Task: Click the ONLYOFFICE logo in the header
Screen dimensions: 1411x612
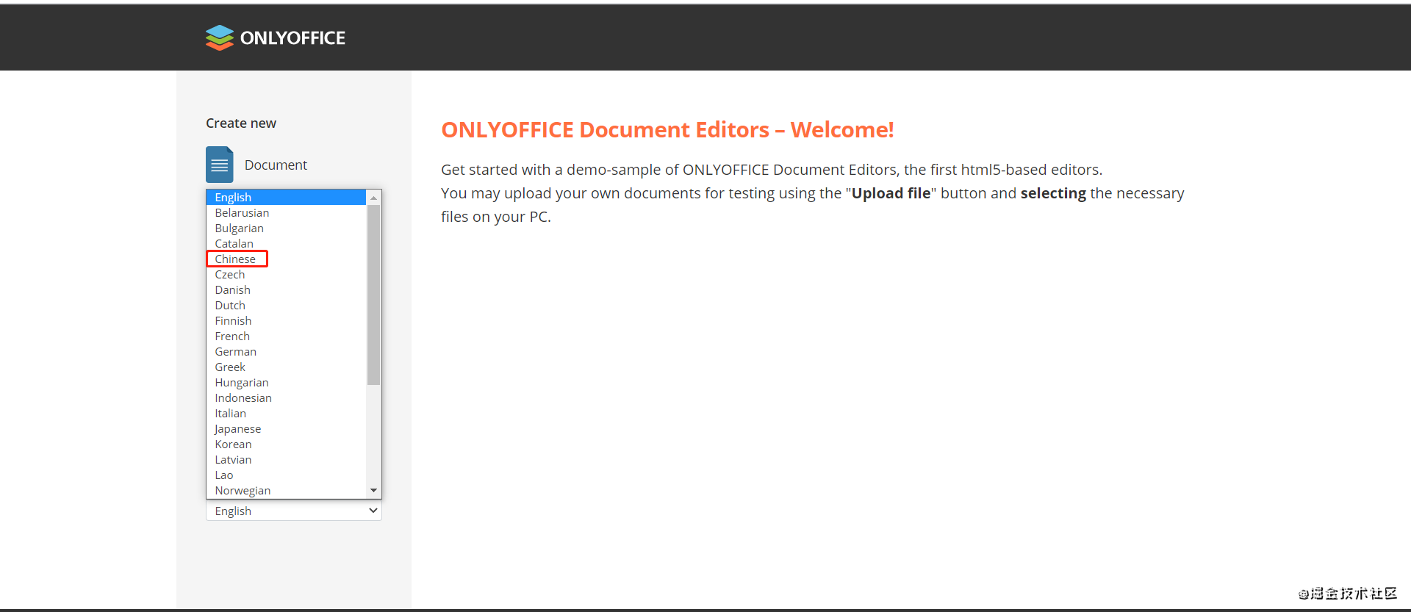Action: point(276,37)
